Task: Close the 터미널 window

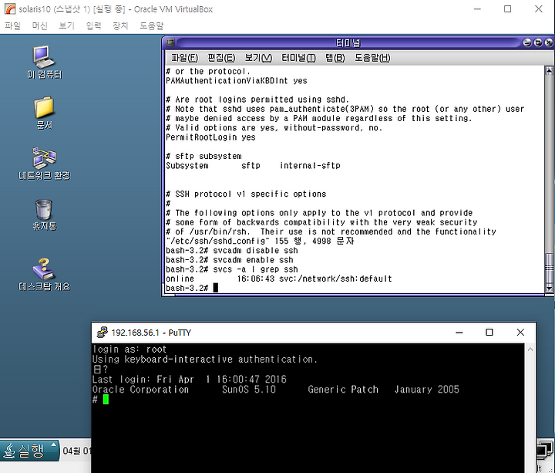Action: 549,43
